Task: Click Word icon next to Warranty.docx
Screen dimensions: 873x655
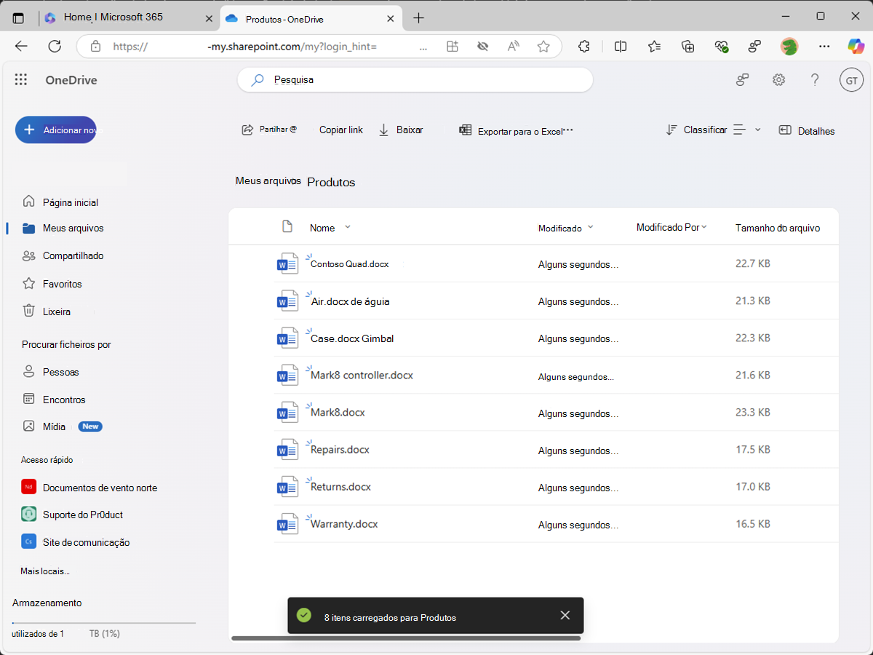Action: (x=288, y=523)
